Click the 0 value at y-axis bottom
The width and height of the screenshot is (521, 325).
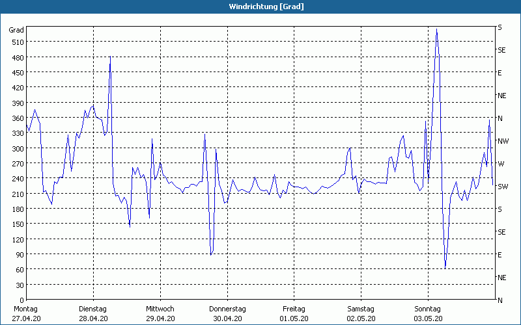point(21,300)
